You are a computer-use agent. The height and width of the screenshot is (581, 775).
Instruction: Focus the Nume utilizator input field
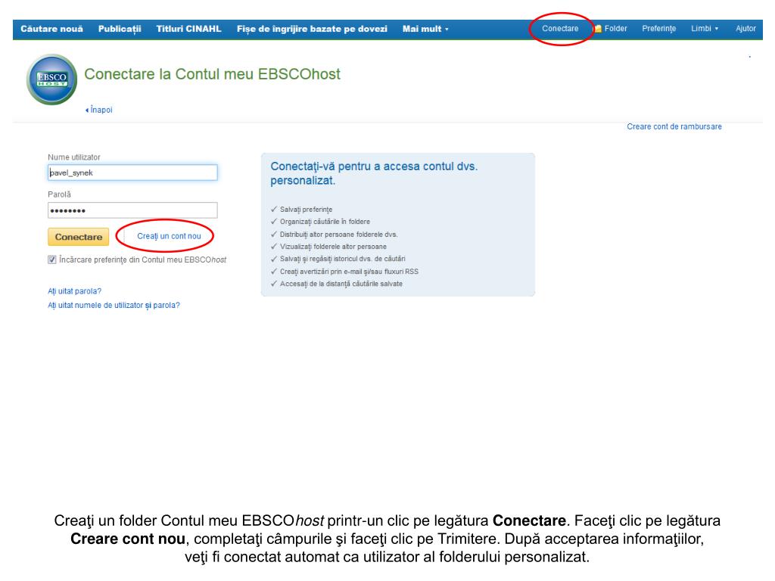tap(132, 172)
